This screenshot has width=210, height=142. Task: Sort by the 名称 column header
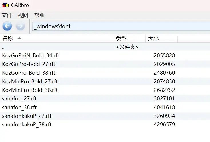(57, 38)
